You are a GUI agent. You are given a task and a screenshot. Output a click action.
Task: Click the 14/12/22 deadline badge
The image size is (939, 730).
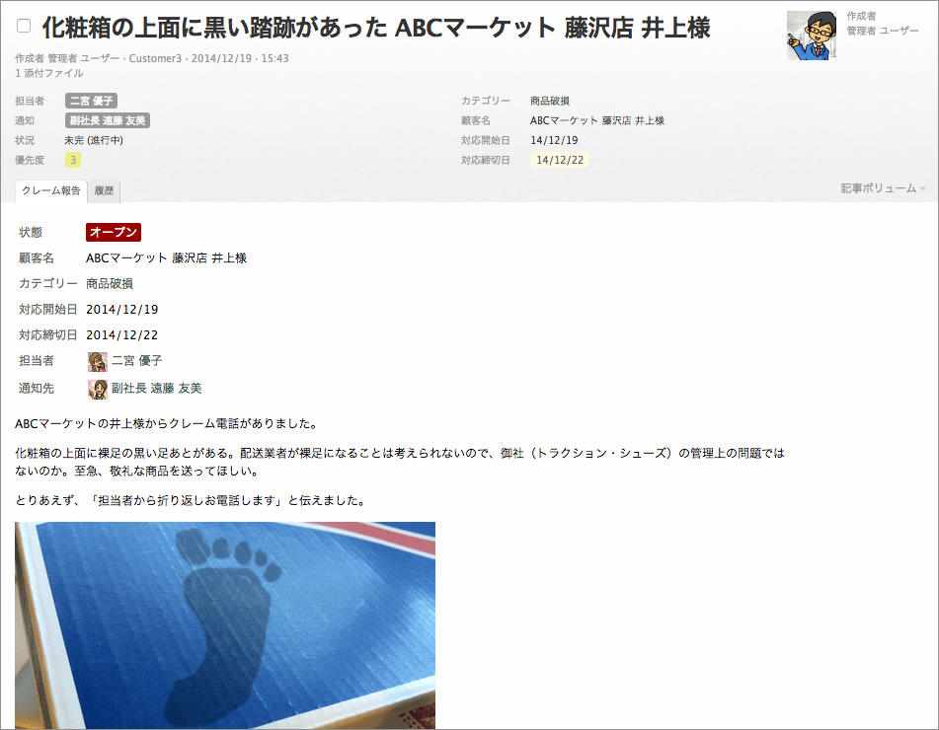coord(559,160)
